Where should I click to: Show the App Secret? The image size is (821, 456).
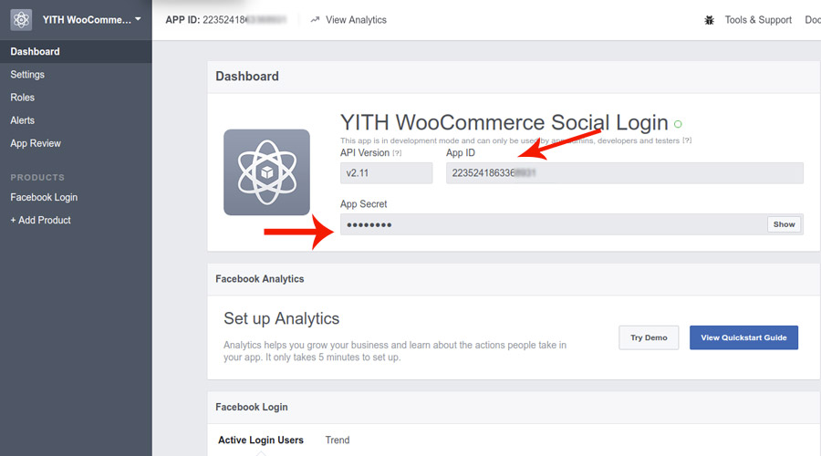click(x=784, y=224)
